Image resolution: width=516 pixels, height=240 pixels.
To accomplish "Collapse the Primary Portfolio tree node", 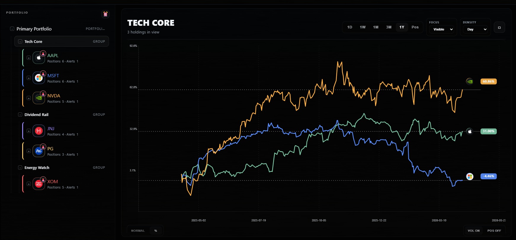I will [x=12, y=29].
